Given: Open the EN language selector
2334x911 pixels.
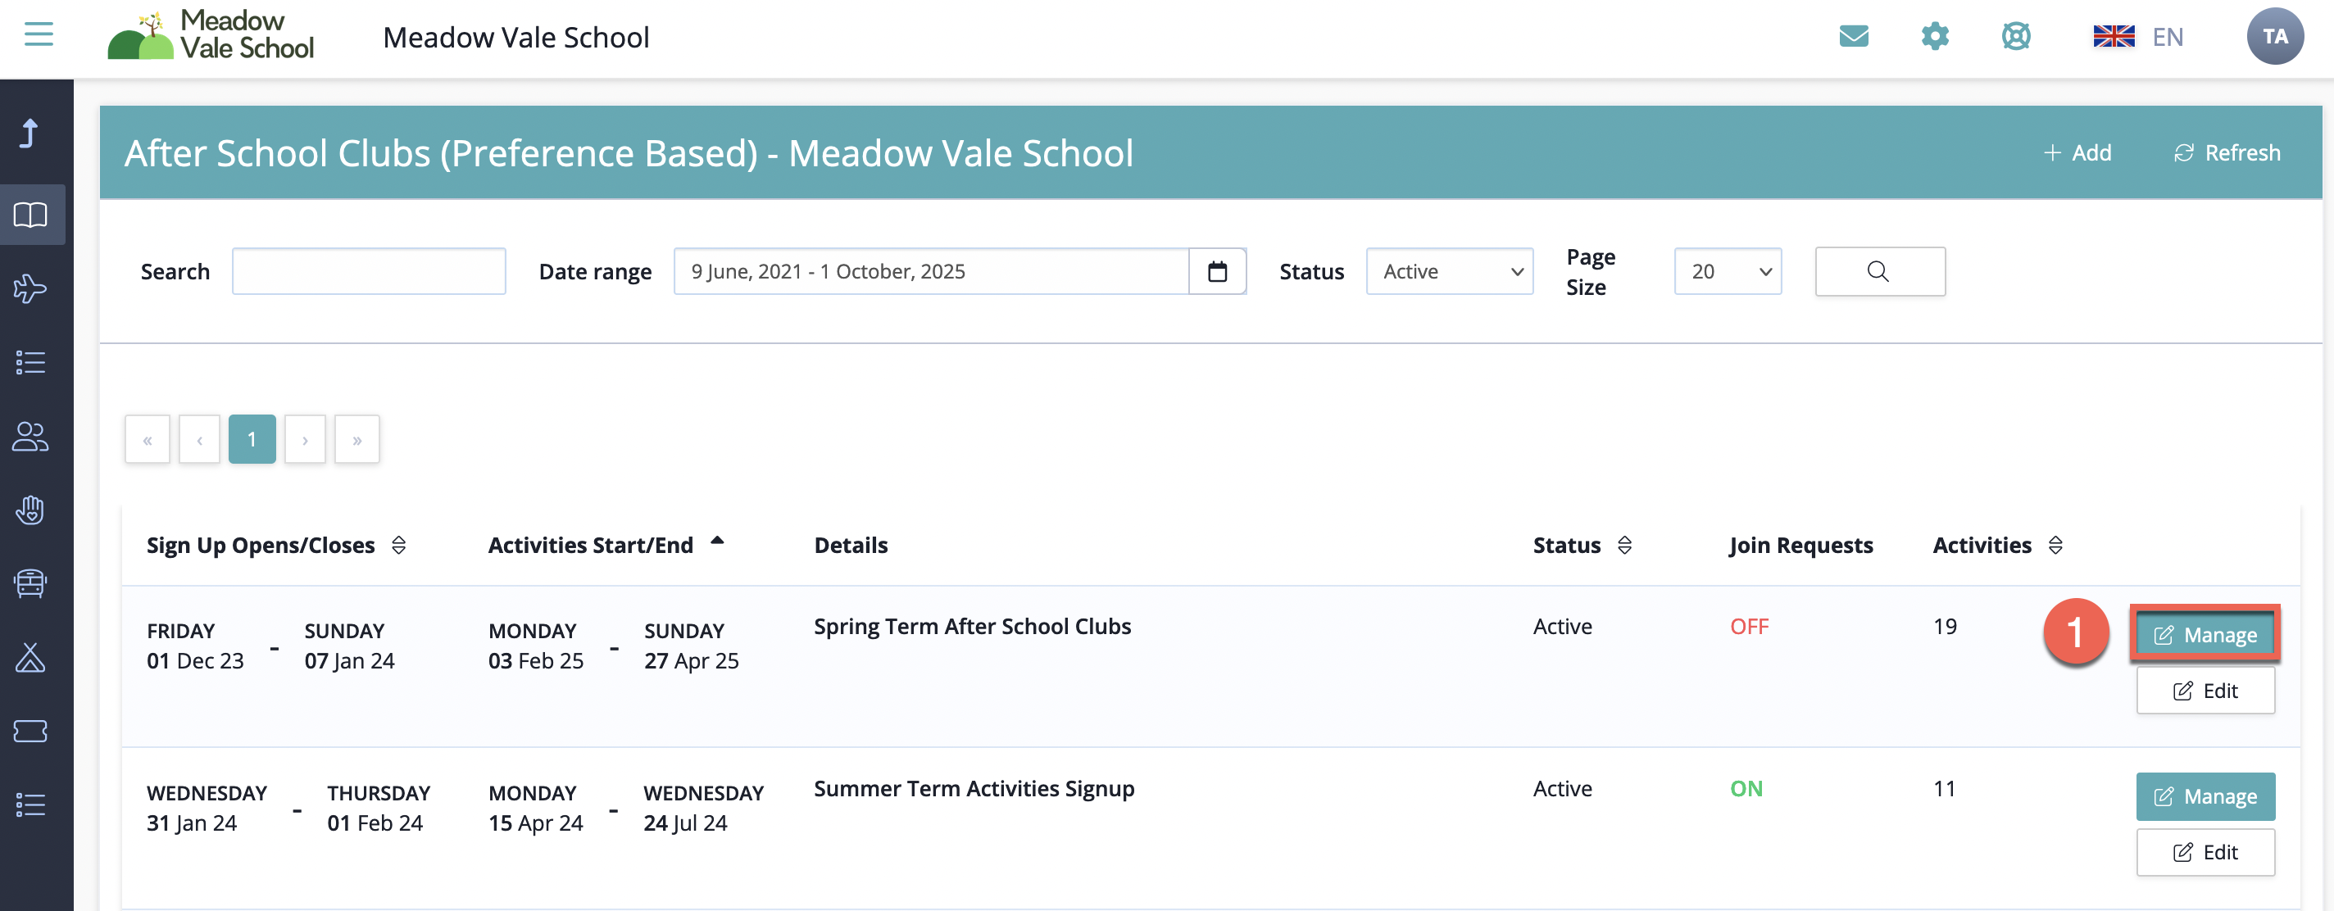Looking at the screenshot, I should tap(2138, 36).
